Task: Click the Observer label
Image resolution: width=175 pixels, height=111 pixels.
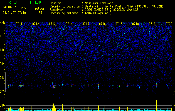Action: pyautogui.click(x=56, y=3)
